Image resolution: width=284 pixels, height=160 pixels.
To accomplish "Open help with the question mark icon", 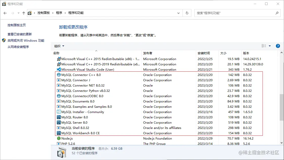I will (x=278, y=46).
